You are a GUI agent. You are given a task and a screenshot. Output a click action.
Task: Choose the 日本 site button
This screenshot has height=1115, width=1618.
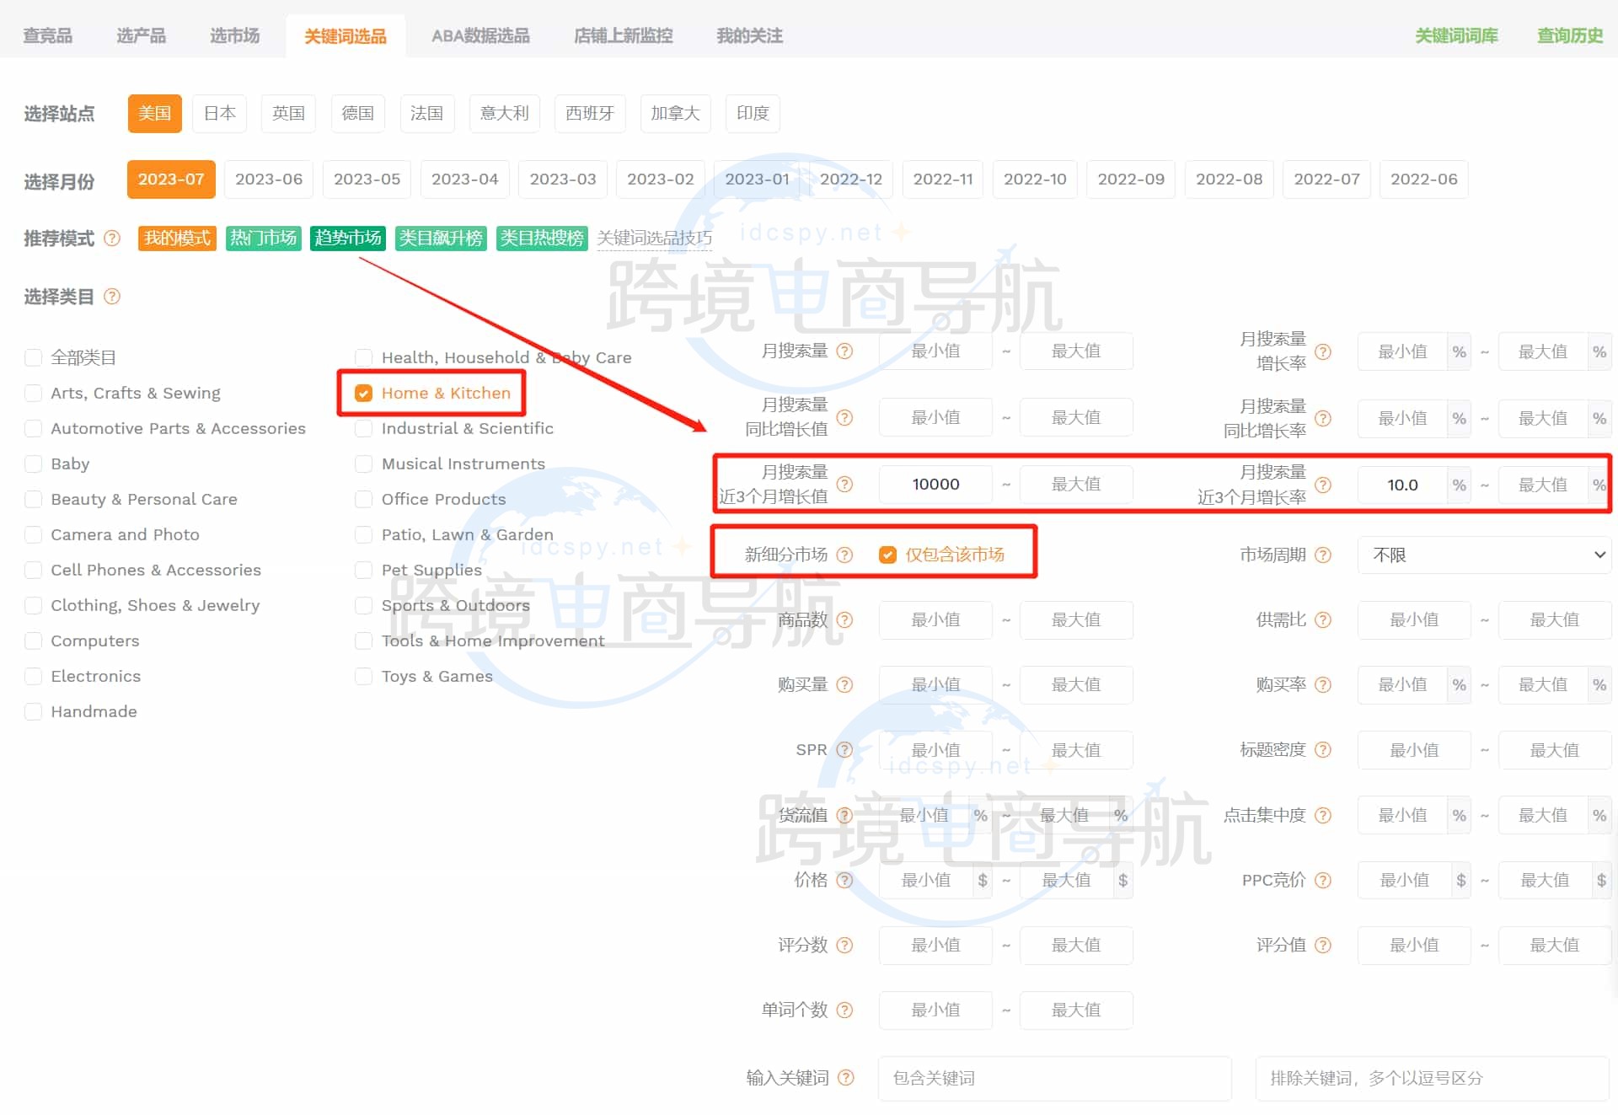tap(220, 114)
